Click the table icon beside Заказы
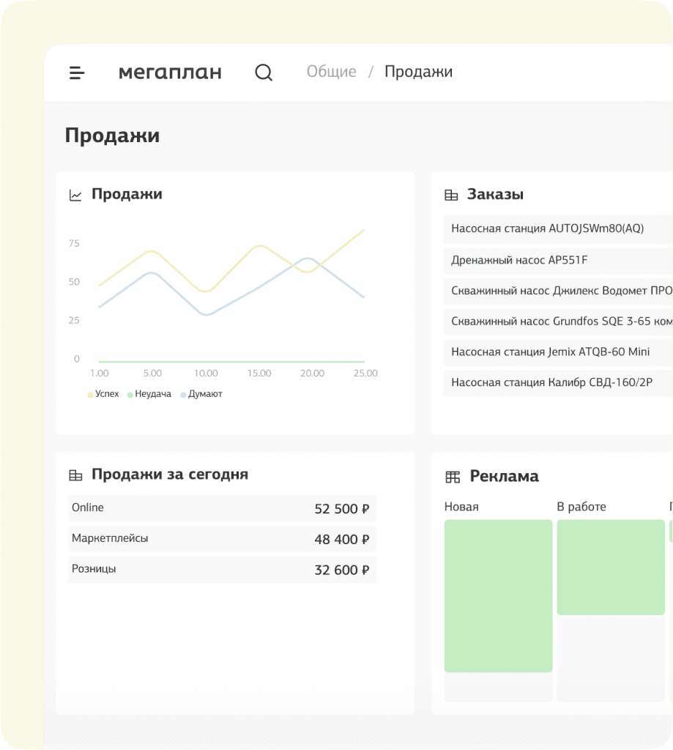This screenshot has width=673, height=750. 451,196
